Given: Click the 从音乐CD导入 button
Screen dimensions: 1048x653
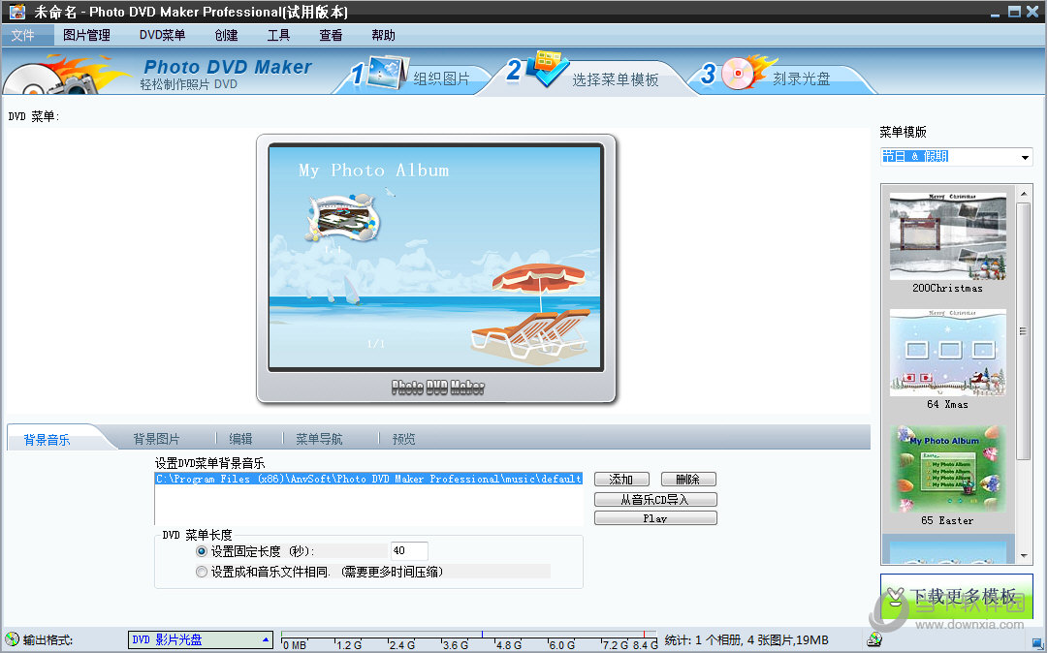Looking at the screenshot, I should (655, 499).
